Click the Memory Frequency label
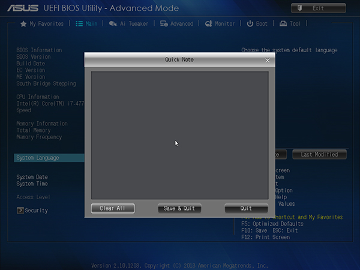Viewport: 360px width, 270px height. click(39, 137)
